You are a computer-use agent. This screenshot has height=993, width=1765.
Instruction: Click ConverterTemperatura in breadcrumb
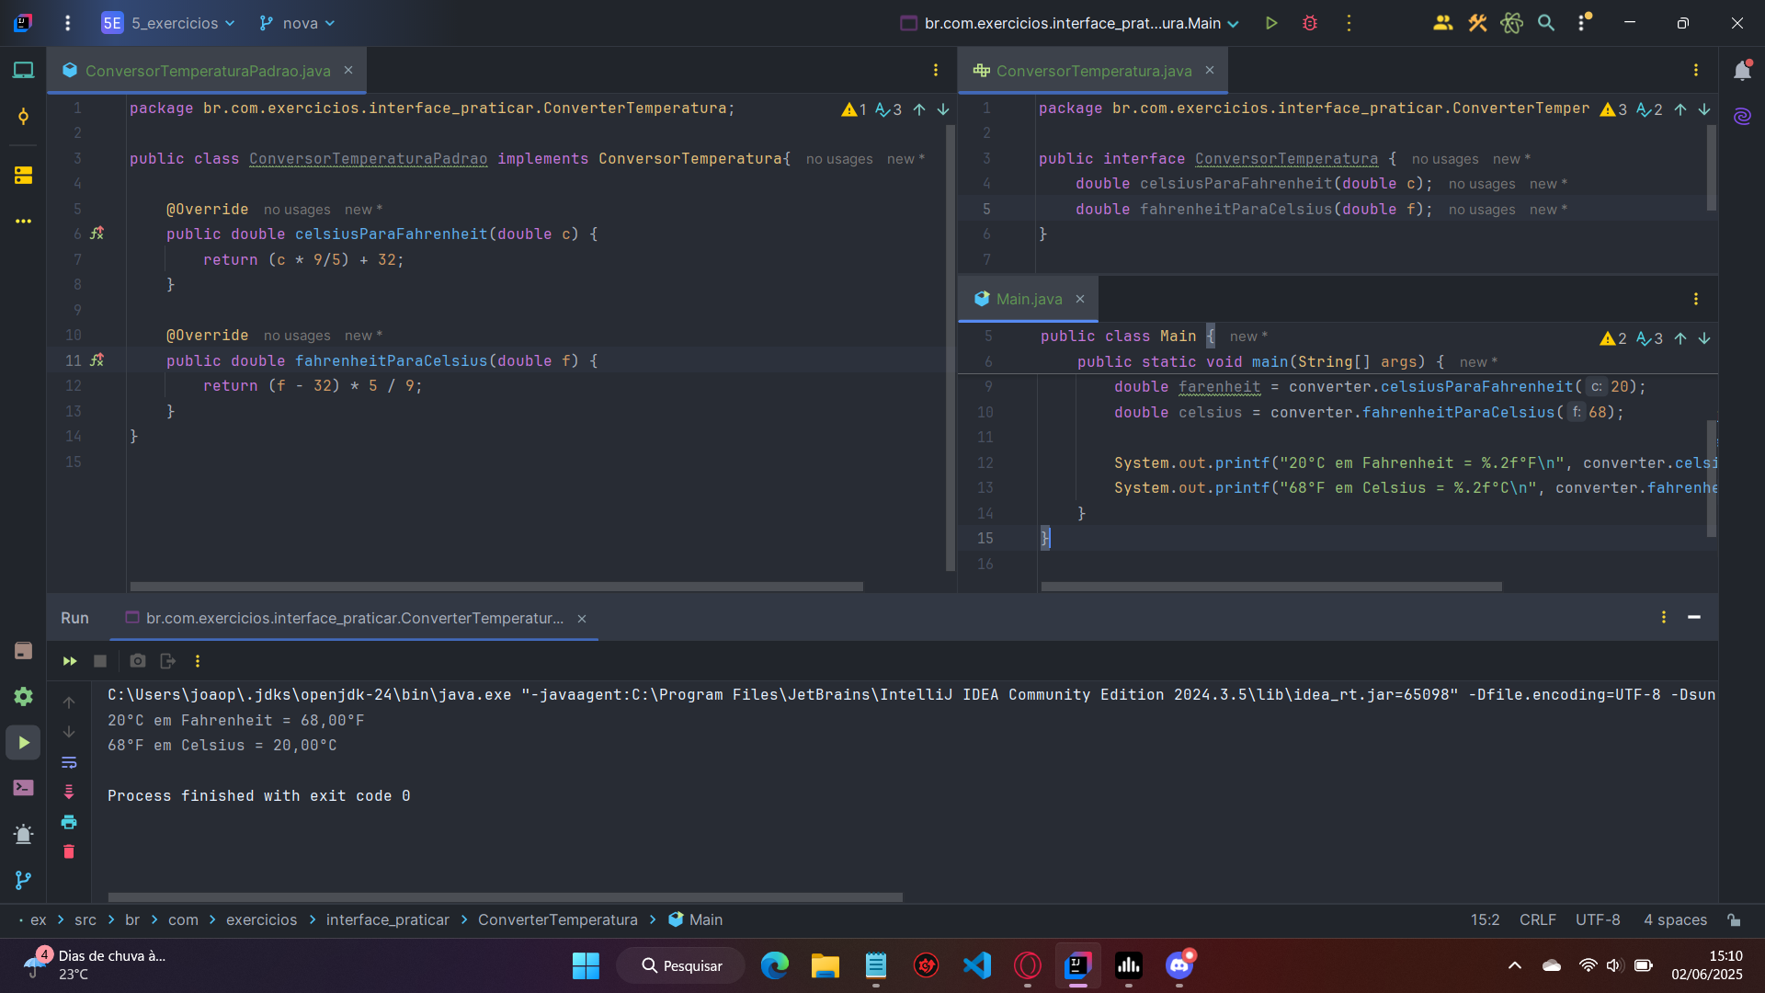click(x=557, y=919)
